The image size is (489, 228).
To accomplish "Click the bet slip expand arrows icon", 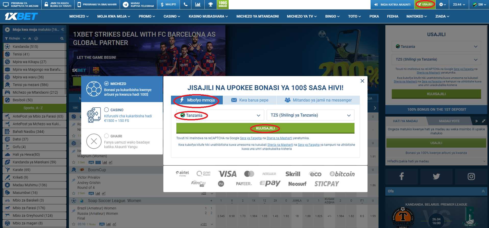I will pyautogui.click(x=483, y=121).
